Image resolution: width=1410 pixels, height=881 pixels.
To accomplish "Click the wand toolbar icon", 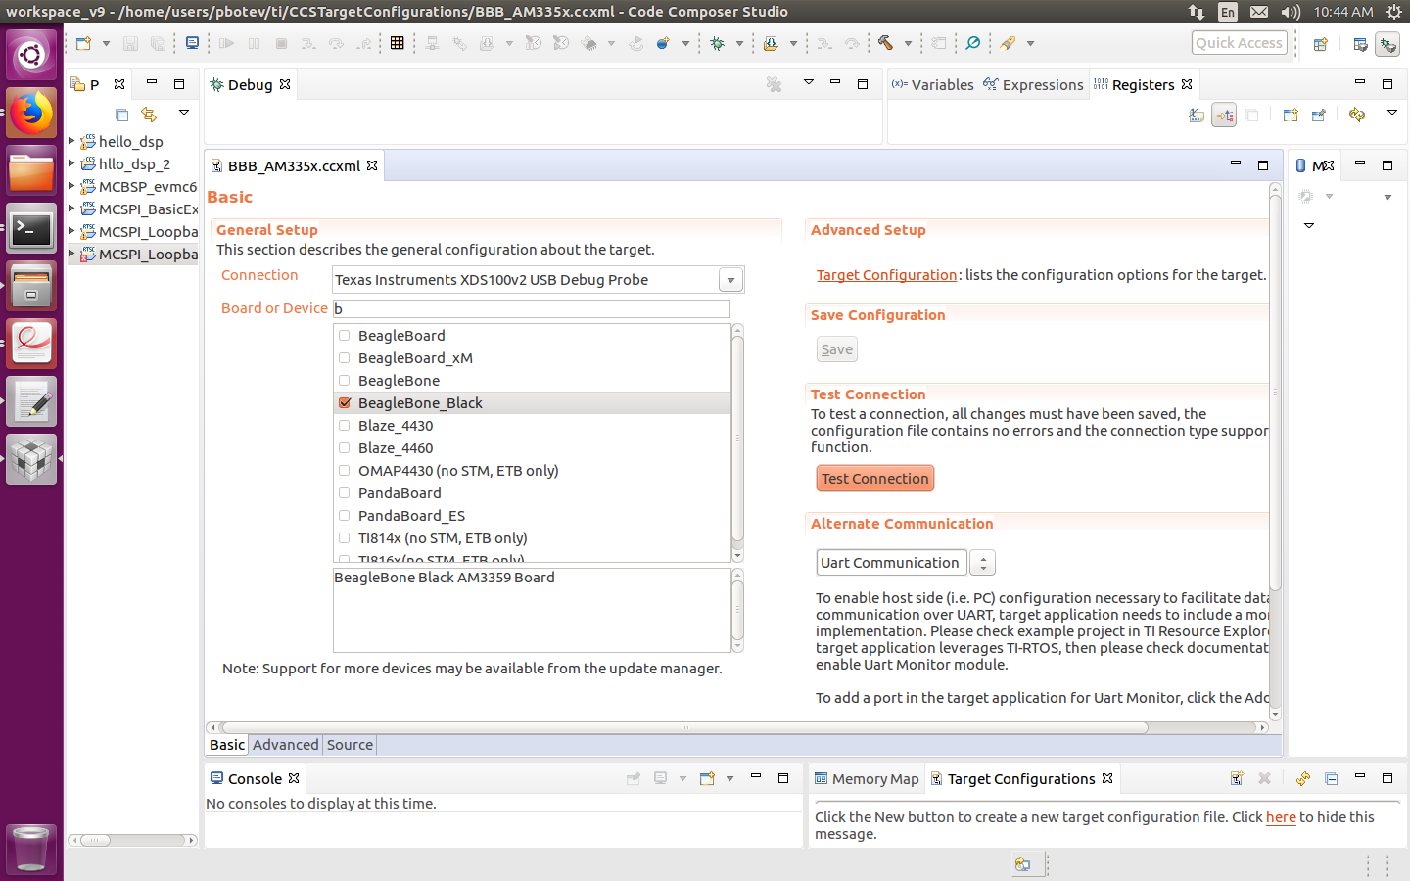I will click(1008, 43).
